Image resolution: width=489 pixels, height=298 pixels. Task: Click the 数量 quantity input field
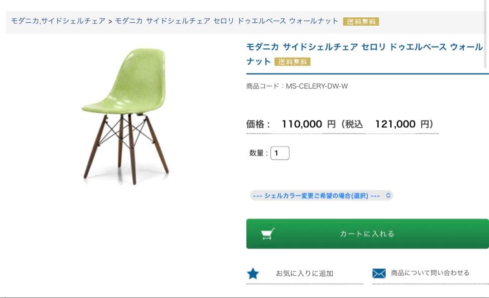280,153
